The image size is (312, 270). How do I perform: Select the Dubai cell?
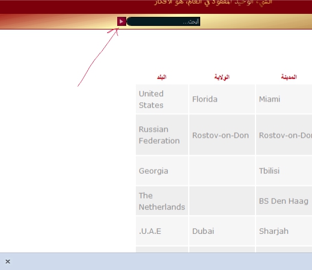pos(222,231)
